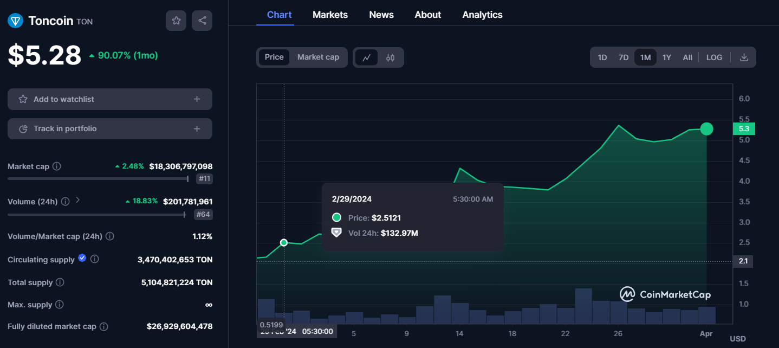Click the Market cap rank progress bar
Viewport: 779px width, 348px height.
tap(98, 178)
